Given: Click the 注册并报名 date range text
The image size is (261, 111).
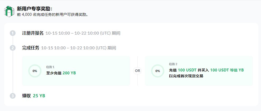Looking at the screenshot, I should click(x=83, y=33).
